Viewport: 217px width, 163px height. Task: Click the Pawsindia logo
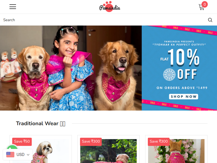click(x=110, y=7)
